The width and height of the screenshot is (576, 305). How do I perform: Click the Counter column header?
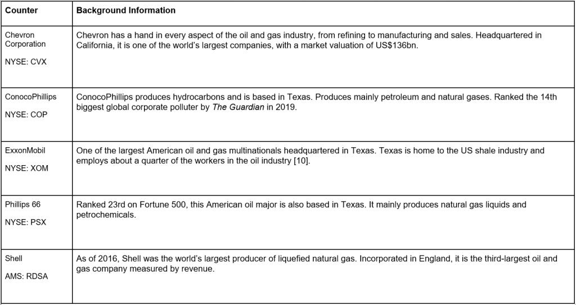tap(21, 10)
